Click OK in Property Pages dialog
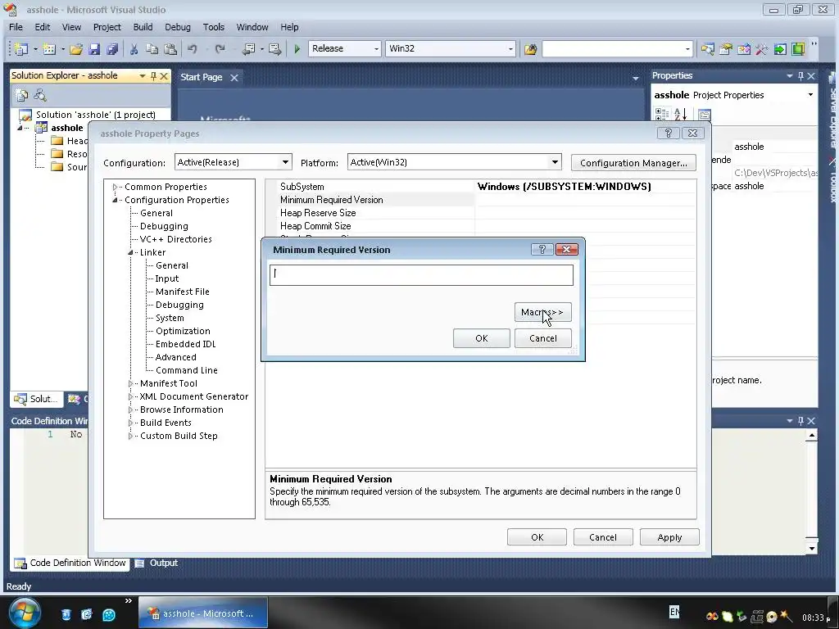Viewport: 839px width, 629px height. [x=537, y=537]
